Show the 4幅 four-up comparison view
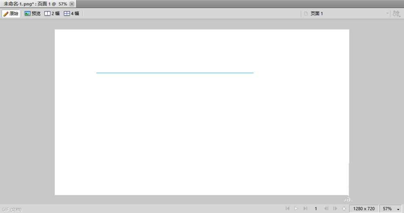Viewport: 404px width, 213px height. coord(72,13)
